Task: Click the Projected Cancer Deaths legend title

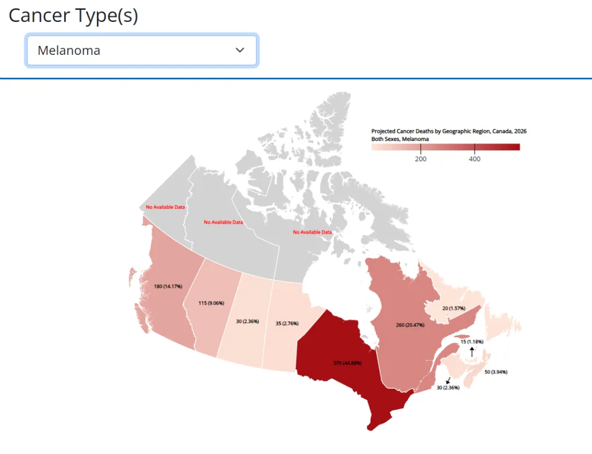Action: [449, 132]
